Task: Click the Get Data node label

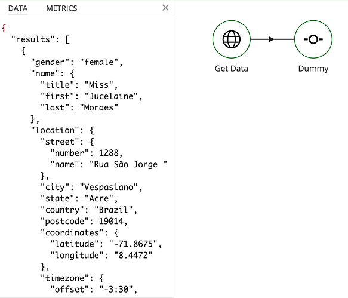Action: click(x=231, y=69)
